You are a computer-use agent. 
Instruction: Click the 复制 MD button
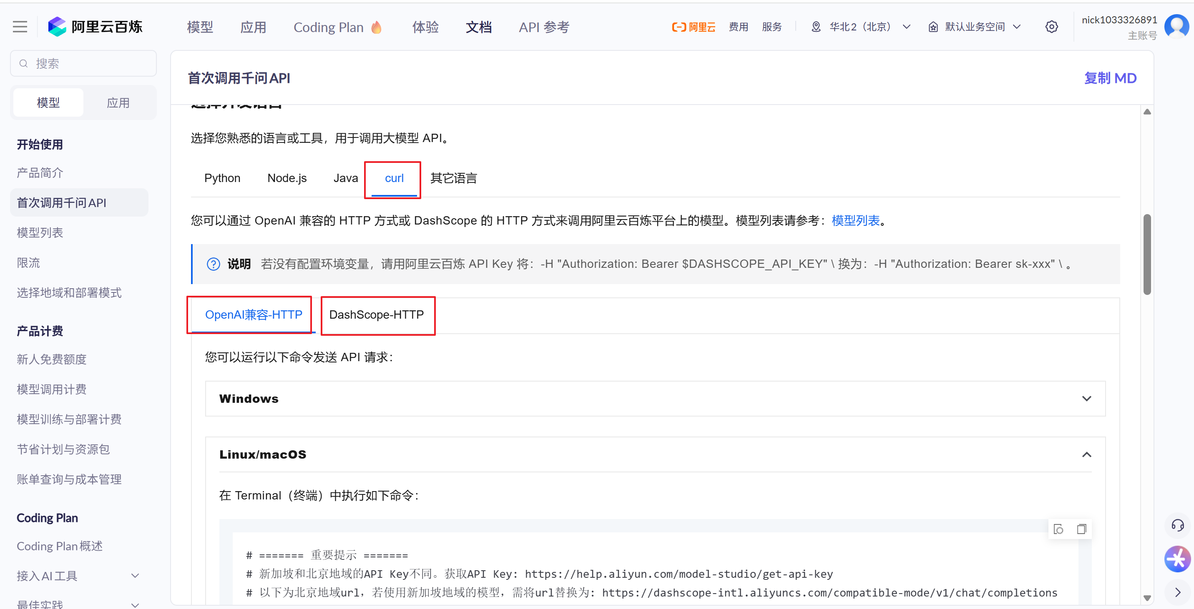(1110, 78)
